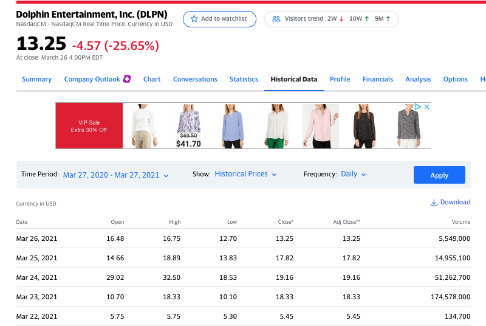The width and height of the screenshot is (486, 326).
Task: Click the Visitors trend pill
Action: click(x=331, y=19)
